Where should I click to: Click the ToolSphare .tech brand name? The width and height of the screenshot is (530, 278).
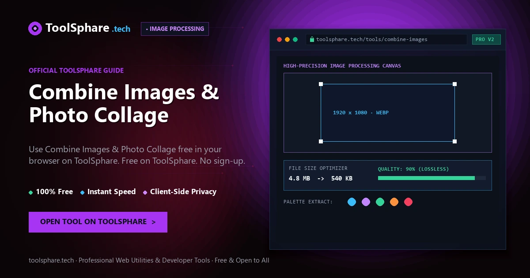point(88,29)
